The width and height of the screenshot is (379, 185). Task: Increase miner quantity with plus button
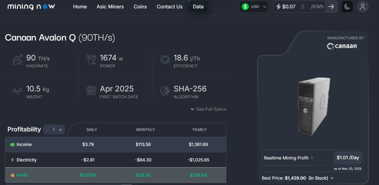pos(60,130)
